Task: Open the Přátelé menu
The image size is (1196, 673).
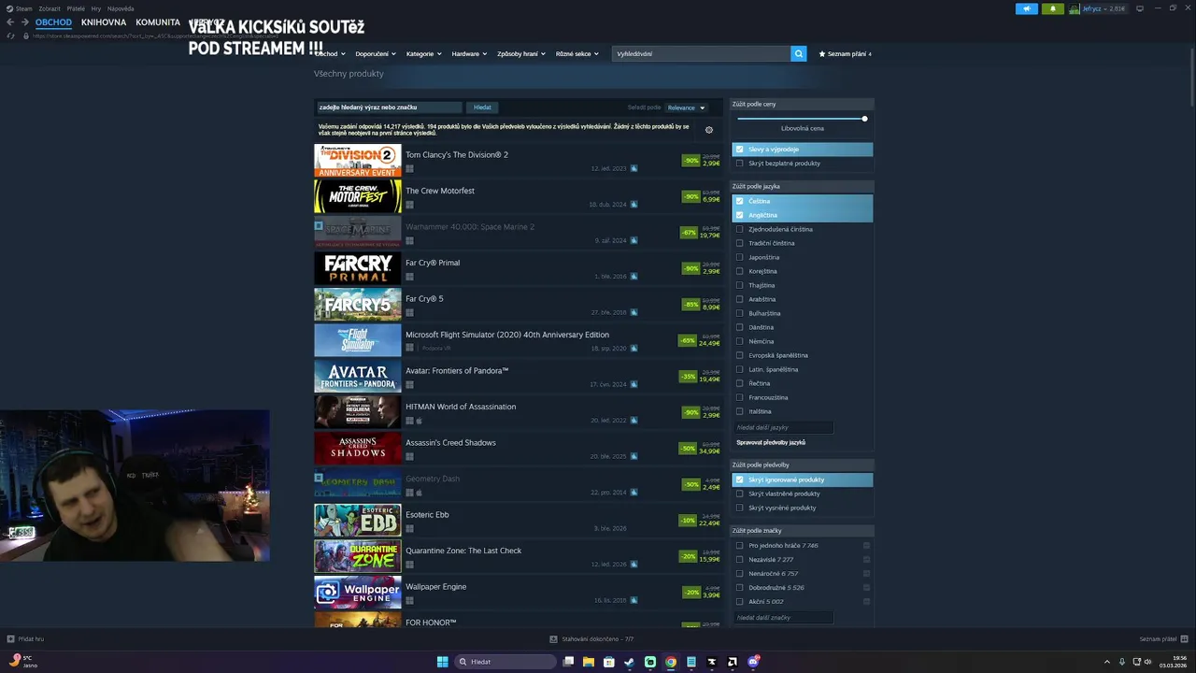Action: pyautogui.click(x=76, y=8)
